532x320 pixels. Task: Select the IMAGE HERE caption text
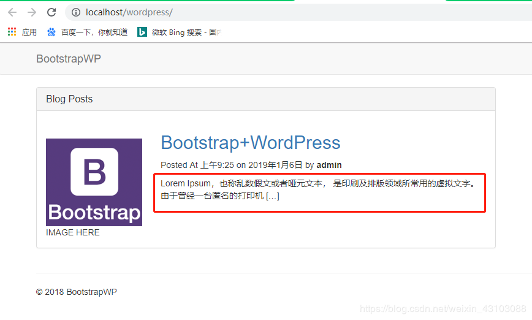(x=73, y=232)
